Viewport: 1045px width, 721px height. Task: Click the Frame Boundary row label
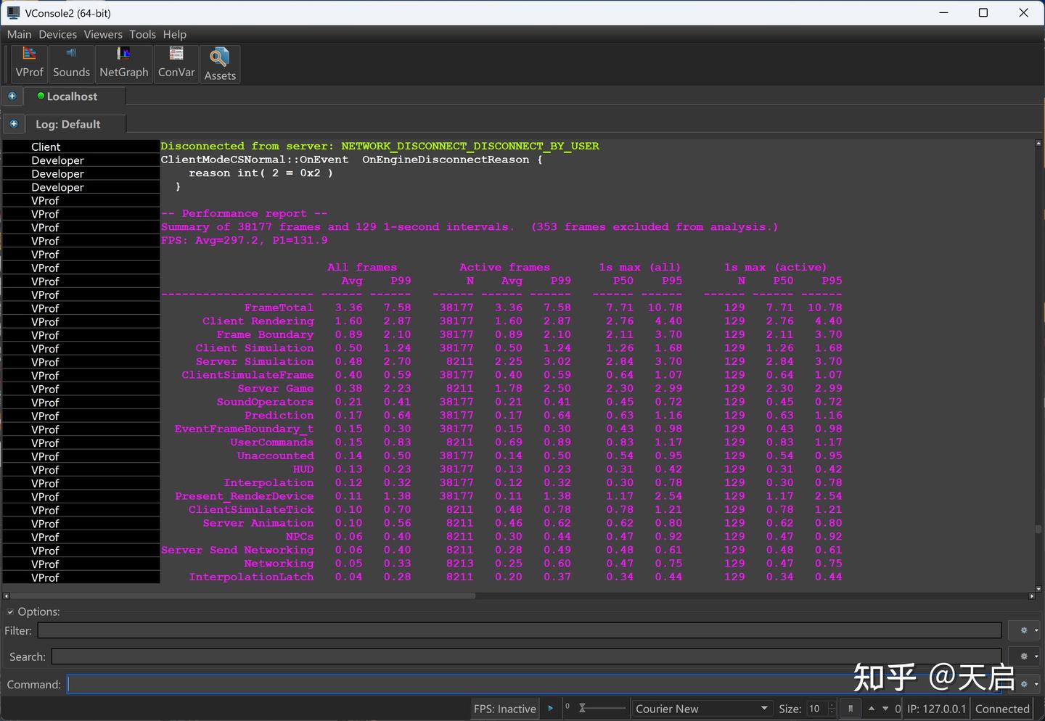click(266, 334)
